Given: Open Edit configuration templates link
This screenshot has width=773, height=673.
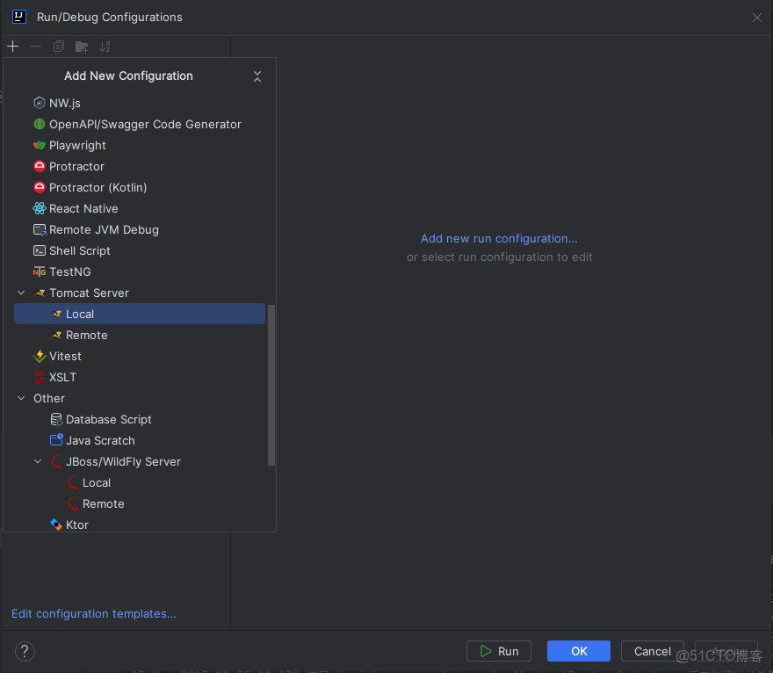Looking at the screenshot, I should [94, 613].
